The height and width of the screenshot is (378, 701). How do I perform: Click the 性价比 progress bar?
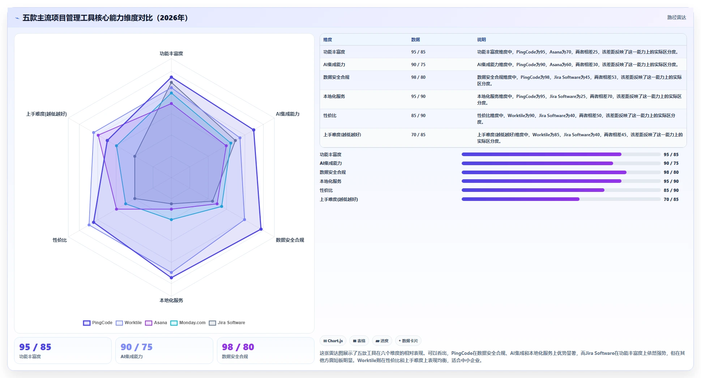[x=561, y=190]
